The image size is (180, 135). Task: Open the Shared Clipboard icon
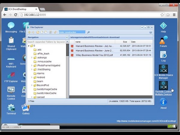(x=11, y=40)
